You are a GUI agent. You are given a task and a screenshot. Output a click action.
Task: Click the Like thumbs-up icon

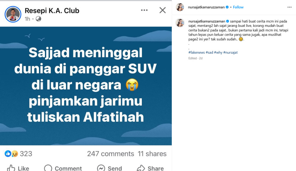(x=11, y=168)
